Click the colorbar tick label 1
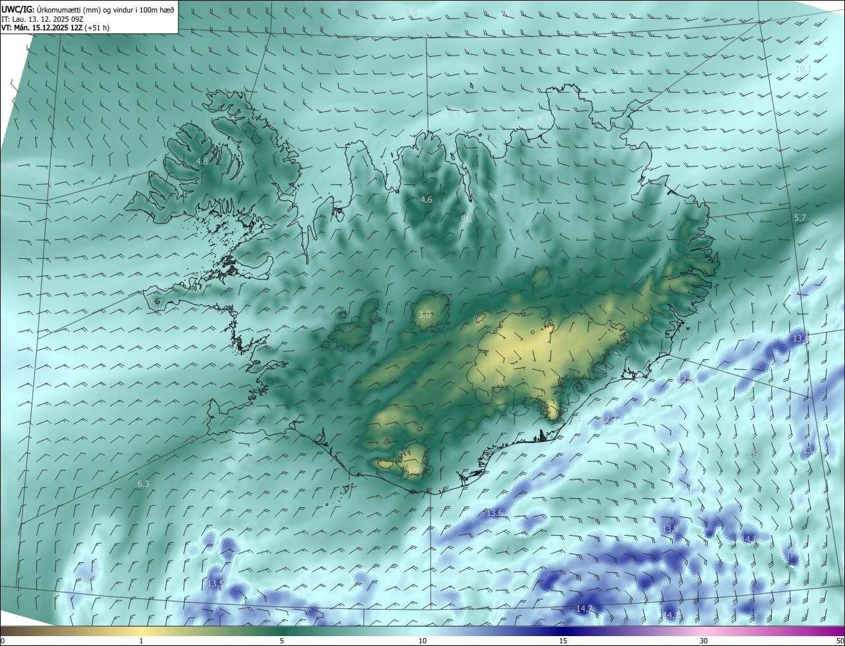 click(x=141, y=641)
